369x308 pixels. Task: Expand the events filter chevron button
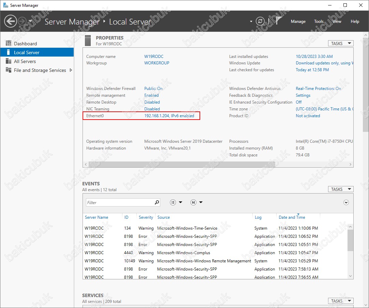pyautogui.click(x=346, y=202)
